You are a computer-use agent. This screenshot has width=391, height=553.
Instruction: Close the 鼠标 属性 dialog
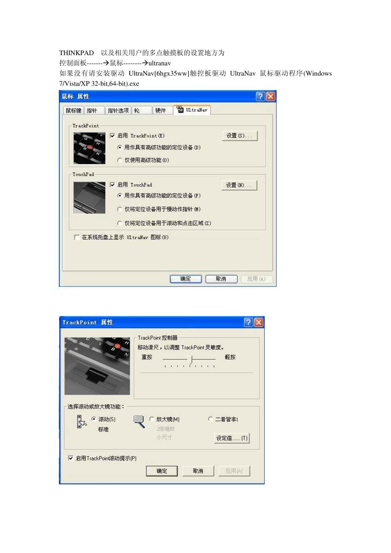pos(270,96)
